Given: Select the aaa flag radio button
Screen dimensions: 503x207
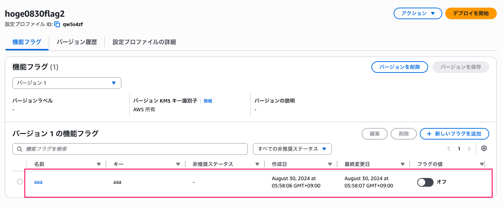Looking at the screenshot, I should [20, 182].
